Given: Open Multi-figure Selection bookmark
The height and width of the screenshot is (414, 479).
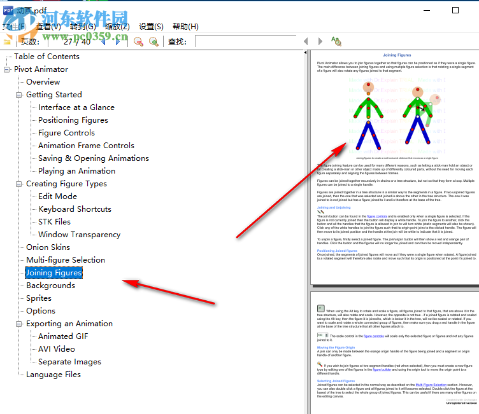Looking at the screenshot, I should point(66,260).
